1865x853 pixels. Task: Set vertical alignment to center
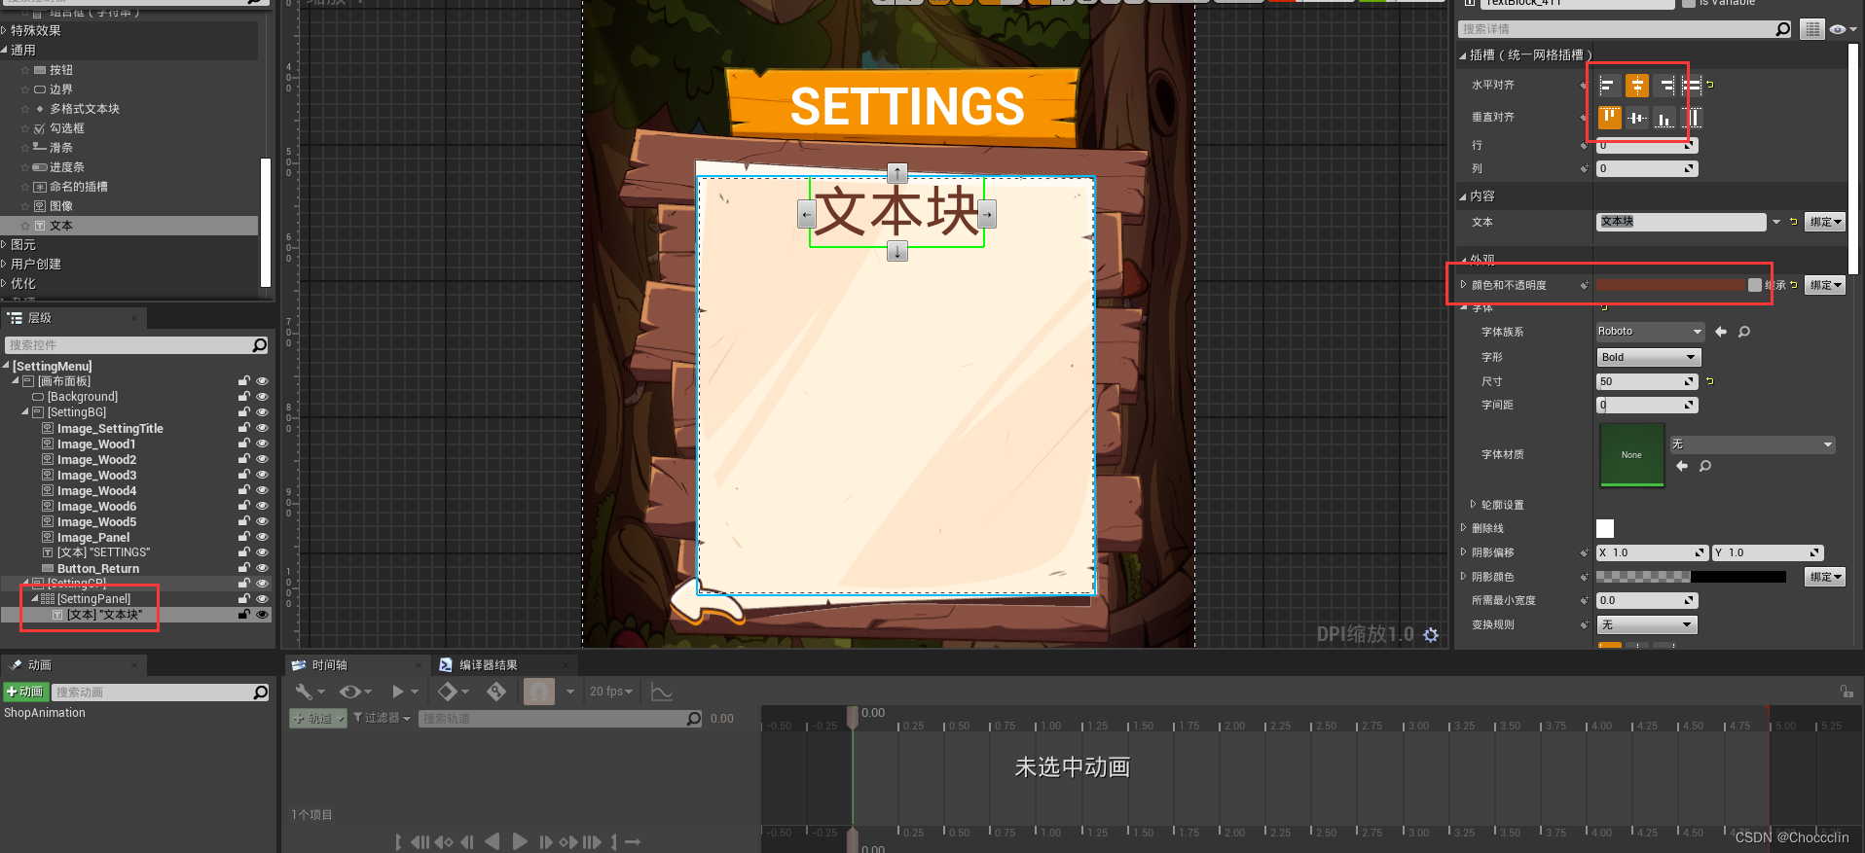tap(1637, 118)
